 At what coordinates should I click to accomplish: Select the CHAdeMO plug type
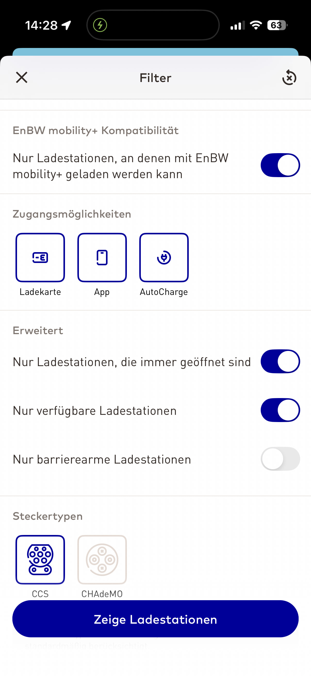pyautogui.click(x=102, y=559)
